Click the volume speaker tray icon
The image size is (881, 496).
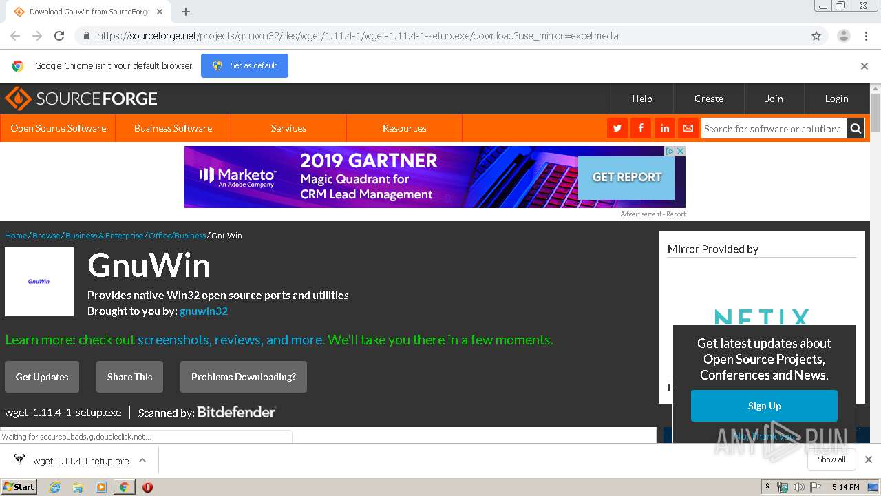(x=799, y=487)
